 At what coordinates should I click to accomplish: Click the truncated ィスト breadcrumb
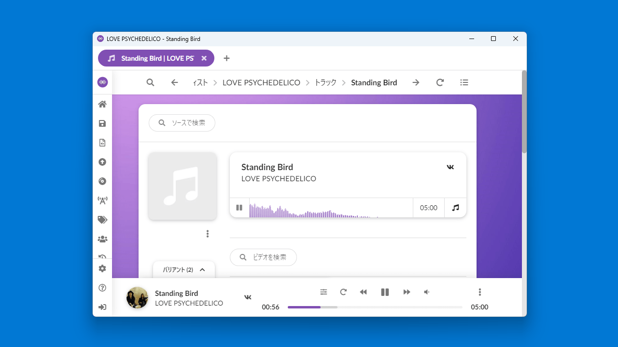pyautogui.click(x=200, y=82)
